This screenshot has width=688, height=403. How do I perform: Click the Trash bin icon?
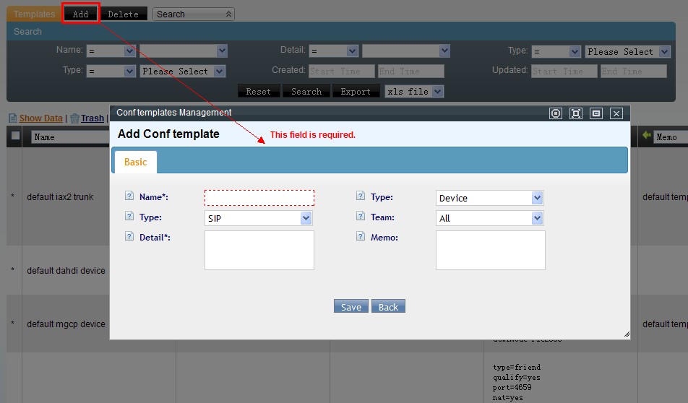pyautogui.click(x=74, y=118)
